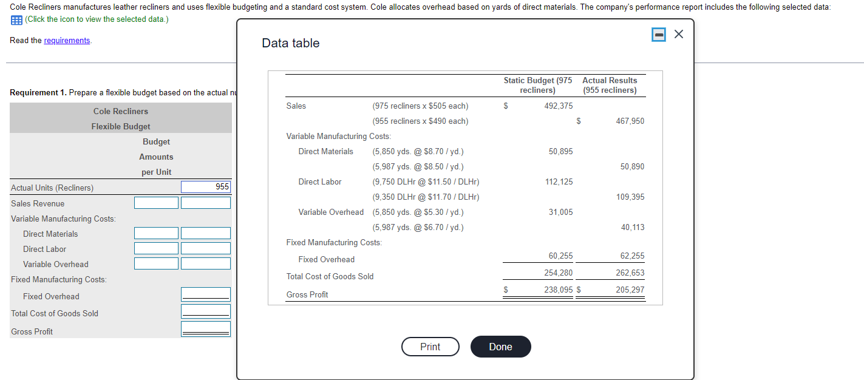Click 'Actual Units (Recliners)' row label

point(52,188)
